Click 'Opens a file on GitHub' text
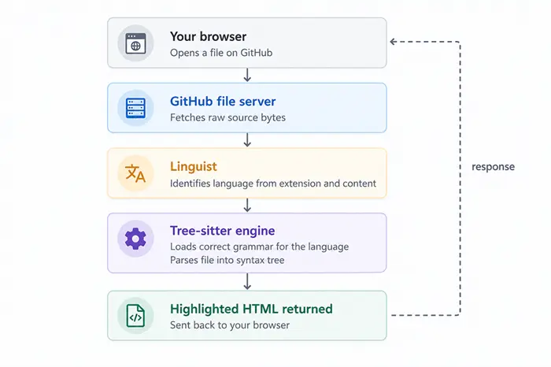Screen dimensions: 551x367 pos(221,53)
